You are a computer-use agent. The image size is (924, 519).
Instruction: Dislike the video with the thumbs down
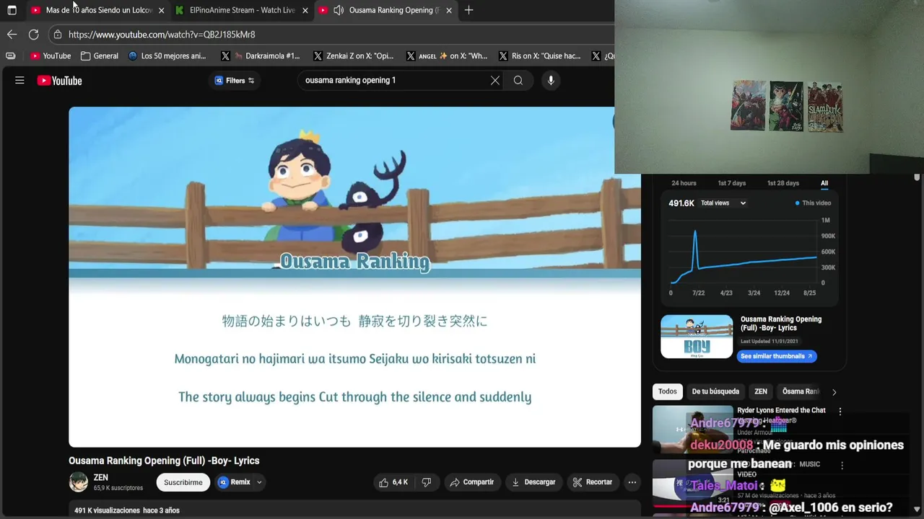pos(427,482)
